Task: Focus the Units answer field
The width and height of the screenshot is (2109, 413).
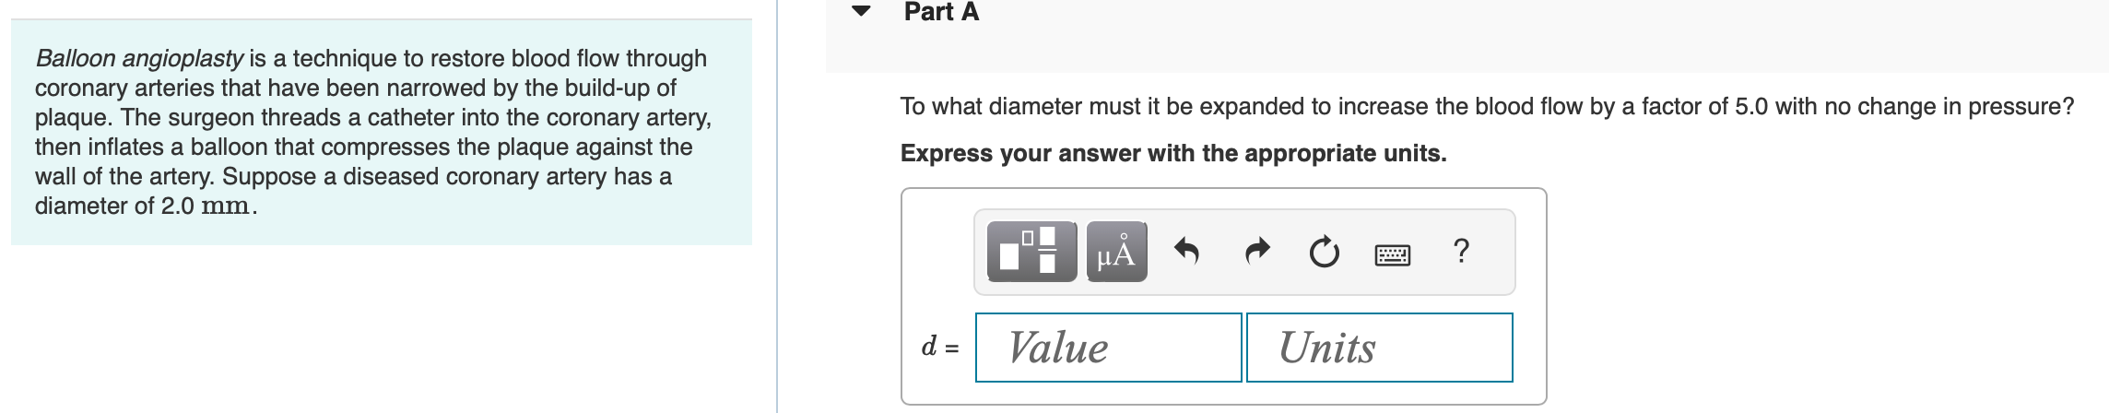Action: click(1379, 348)
